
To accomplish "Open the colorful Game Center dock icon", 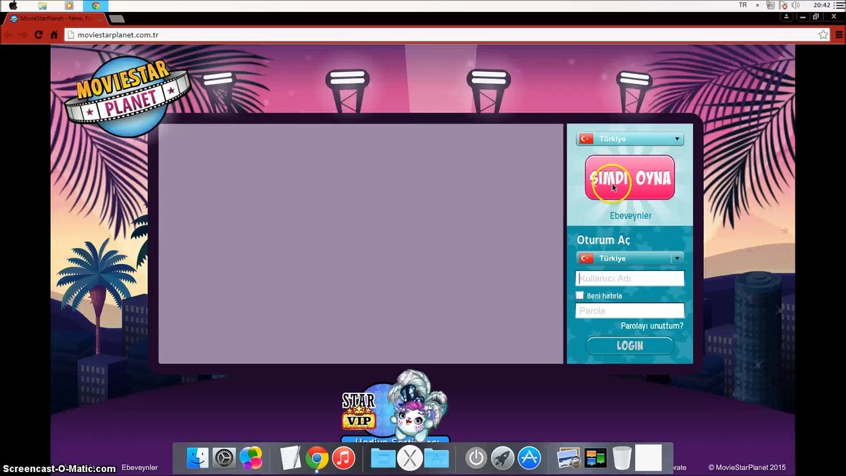I will point(251,457).
